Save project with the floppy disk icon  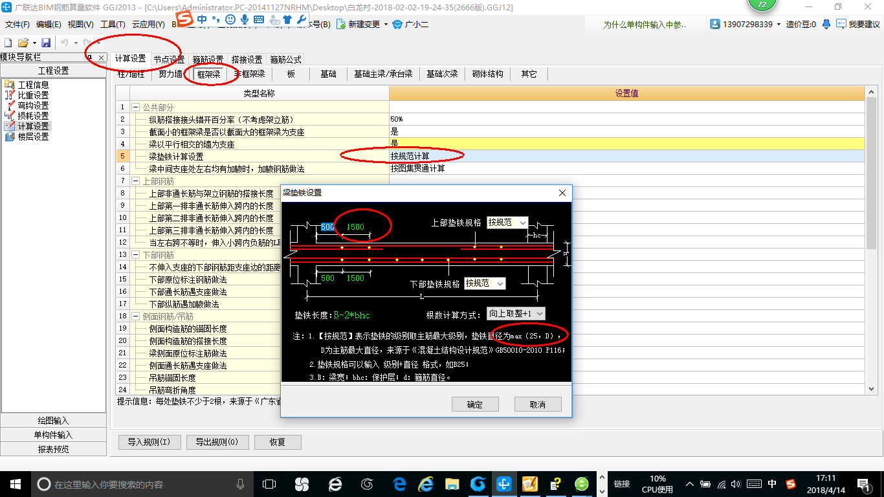click(46, 43)
